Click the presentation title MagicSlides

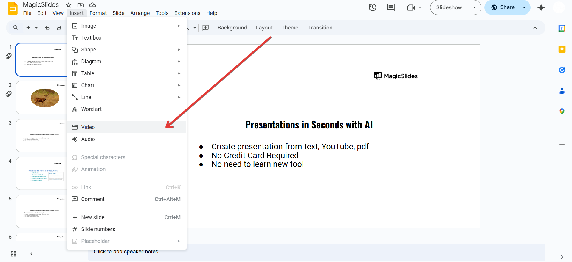tap(41, 5)
